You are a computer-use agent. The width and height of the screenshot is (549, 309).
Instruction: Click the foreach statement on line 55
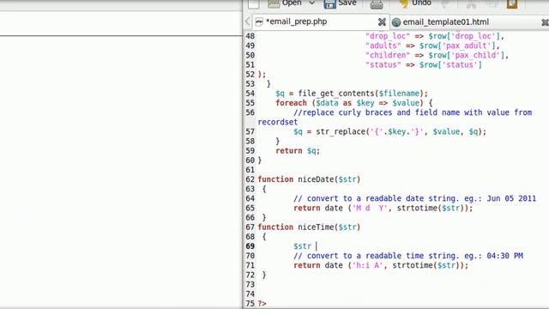(354, 103)
